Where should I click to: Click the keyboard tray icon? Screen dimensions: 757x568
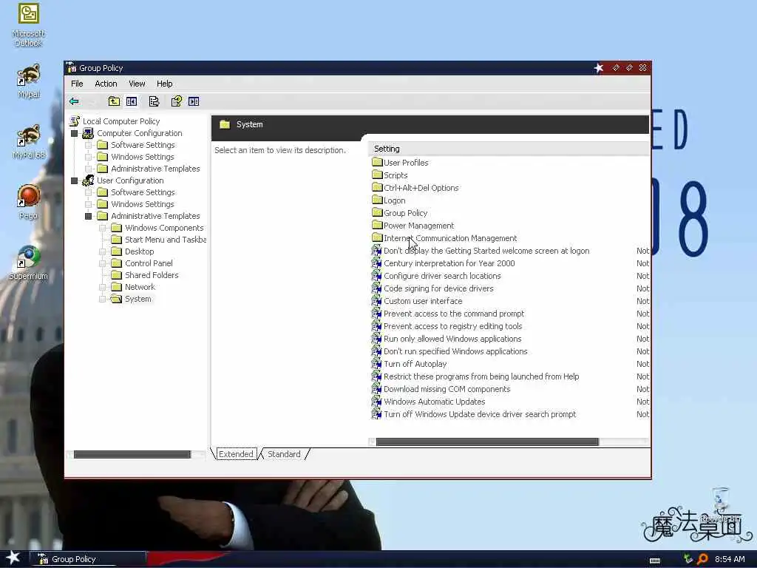coord(655,561)
